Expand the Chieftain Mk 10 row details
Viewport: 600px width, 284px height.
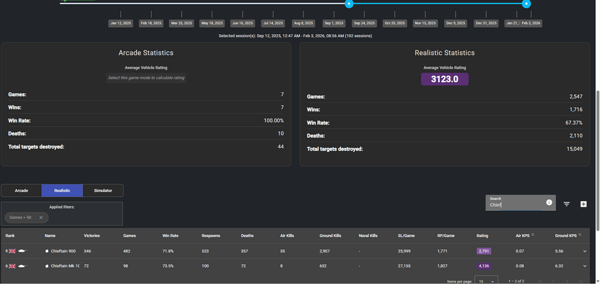(x=584, y=266)
